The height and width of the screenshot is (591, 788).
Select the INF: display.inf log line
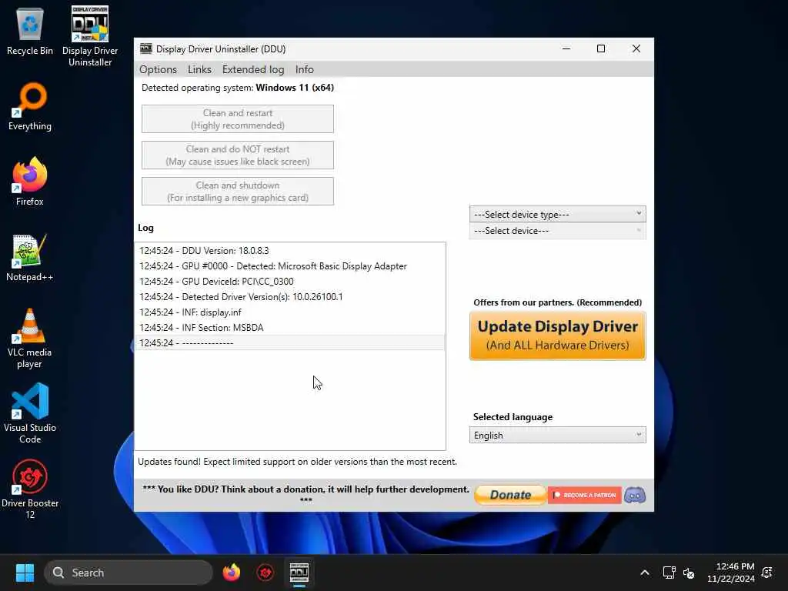[x=290, y=312]
